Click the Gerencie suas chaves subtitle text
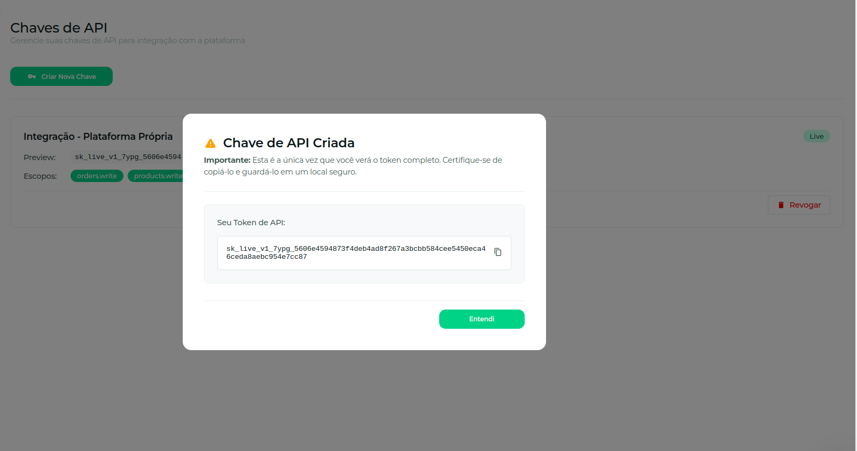The image size is (857, 451). pyautogui.click(x=128, y=41)
